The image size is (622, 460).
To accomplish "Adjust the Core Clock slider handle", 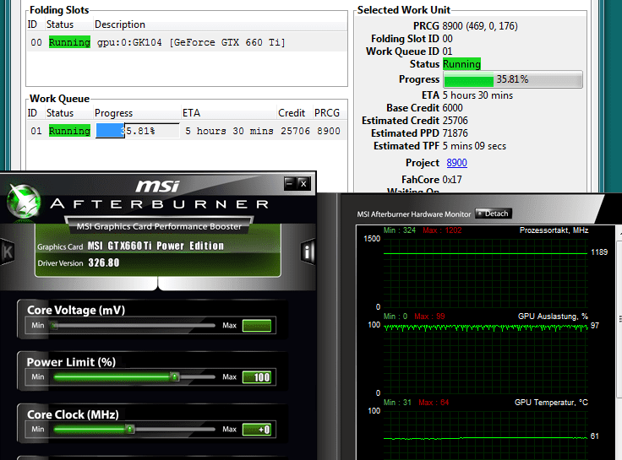I will [129, 429].
